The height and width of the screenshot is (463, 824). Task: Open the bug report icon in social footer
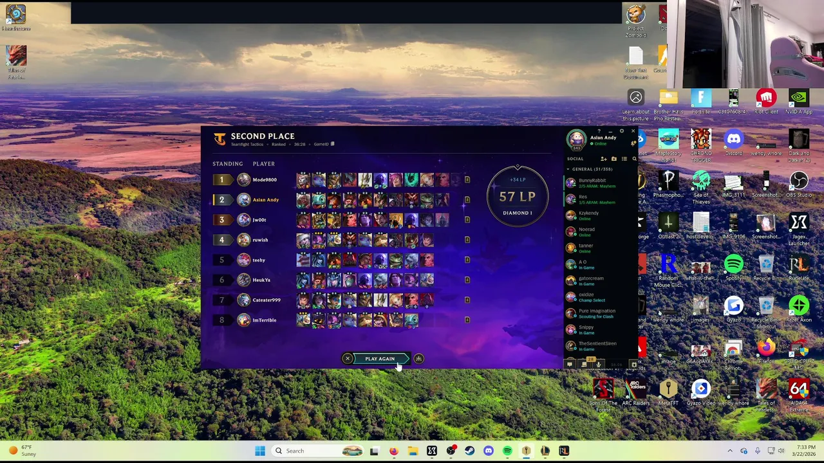(634, 365)
